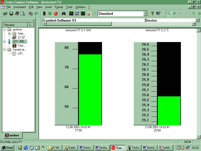Click the context help arrow-question icon
This screenshot has width=201, height=151.
[158, 14]
